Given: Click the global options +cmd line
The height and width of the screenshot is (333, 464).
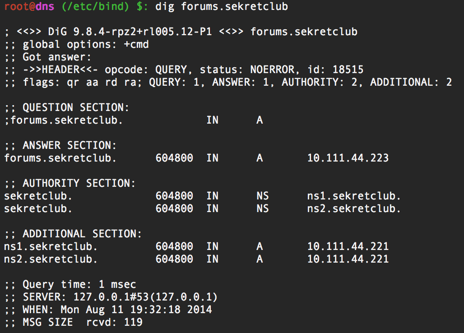Looking at the screenshot, I should click(77, 44).
